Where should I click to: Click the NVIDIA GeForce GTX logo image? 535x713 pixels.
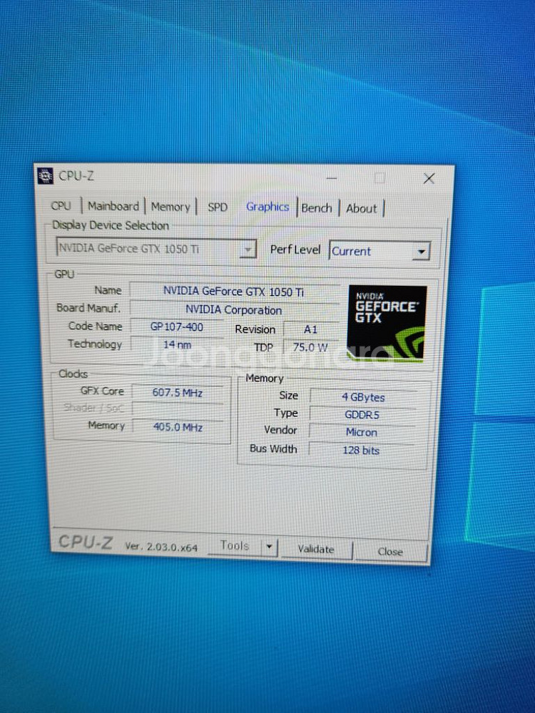(x=387, y=324)
